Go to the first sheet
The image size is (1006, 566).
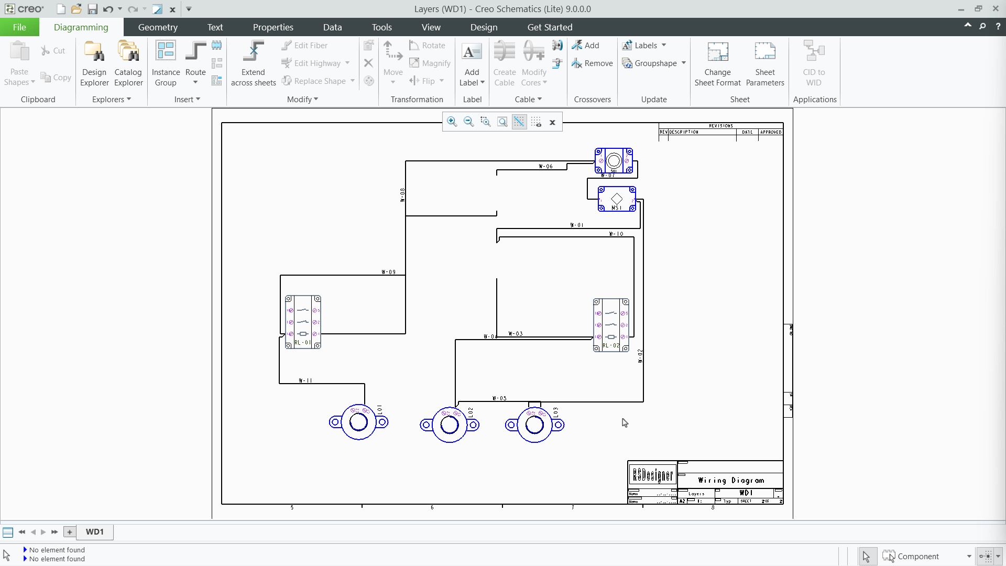click(21, 532)
